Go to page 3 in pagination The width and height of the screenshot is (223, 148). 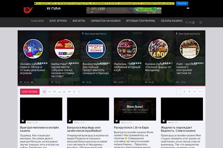click(x=190, y=92)
